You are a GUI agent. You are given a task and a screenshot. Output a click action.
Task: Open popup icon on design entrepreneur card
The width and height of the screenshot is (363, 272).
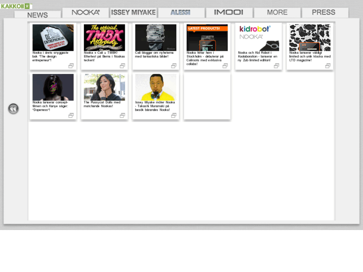point(71,66)
